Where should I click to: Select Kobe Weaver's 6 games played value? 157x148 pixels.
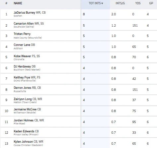148,57
